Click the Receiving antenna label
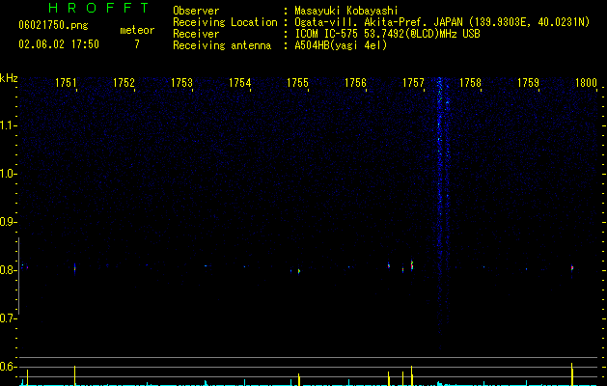The image size is (607, 386). [222, 45]
